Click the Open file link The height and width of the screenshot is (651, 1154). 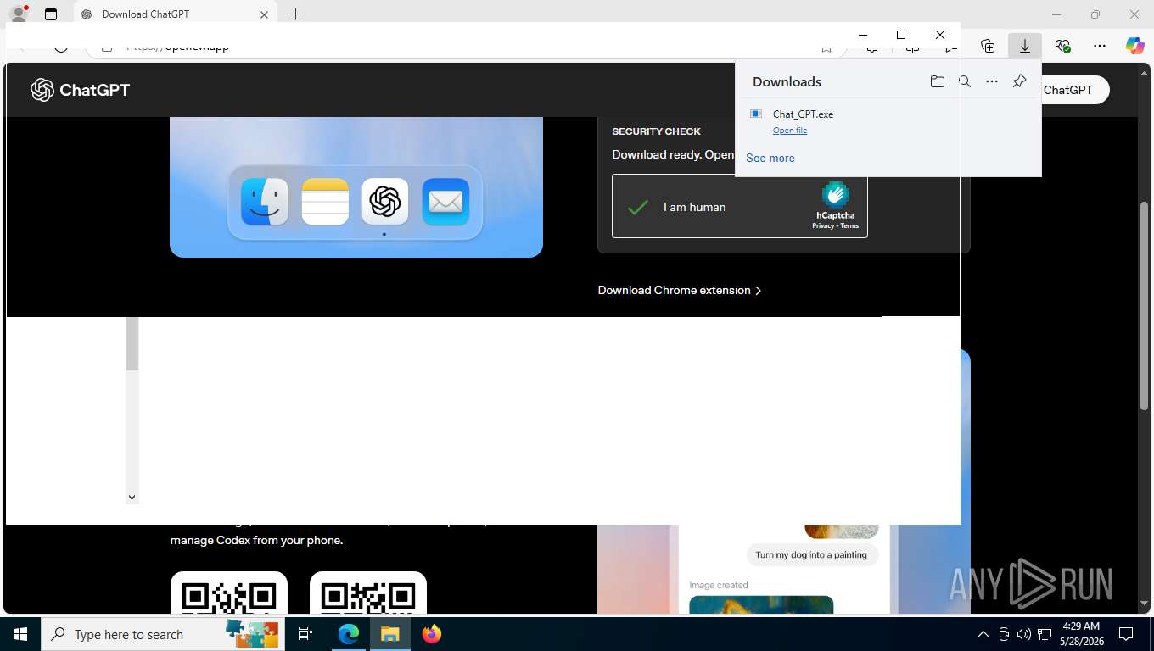790,131
